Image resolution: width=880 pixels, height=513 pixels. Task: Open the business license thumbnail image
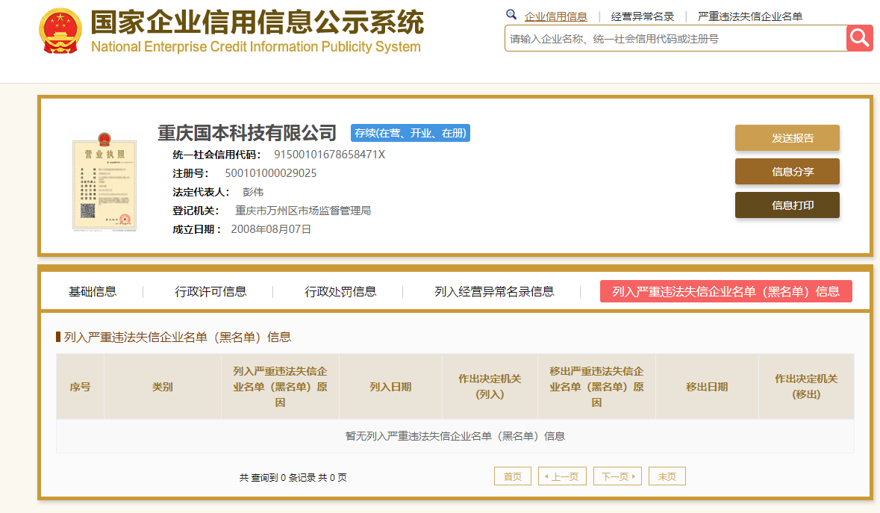point(104,182)
